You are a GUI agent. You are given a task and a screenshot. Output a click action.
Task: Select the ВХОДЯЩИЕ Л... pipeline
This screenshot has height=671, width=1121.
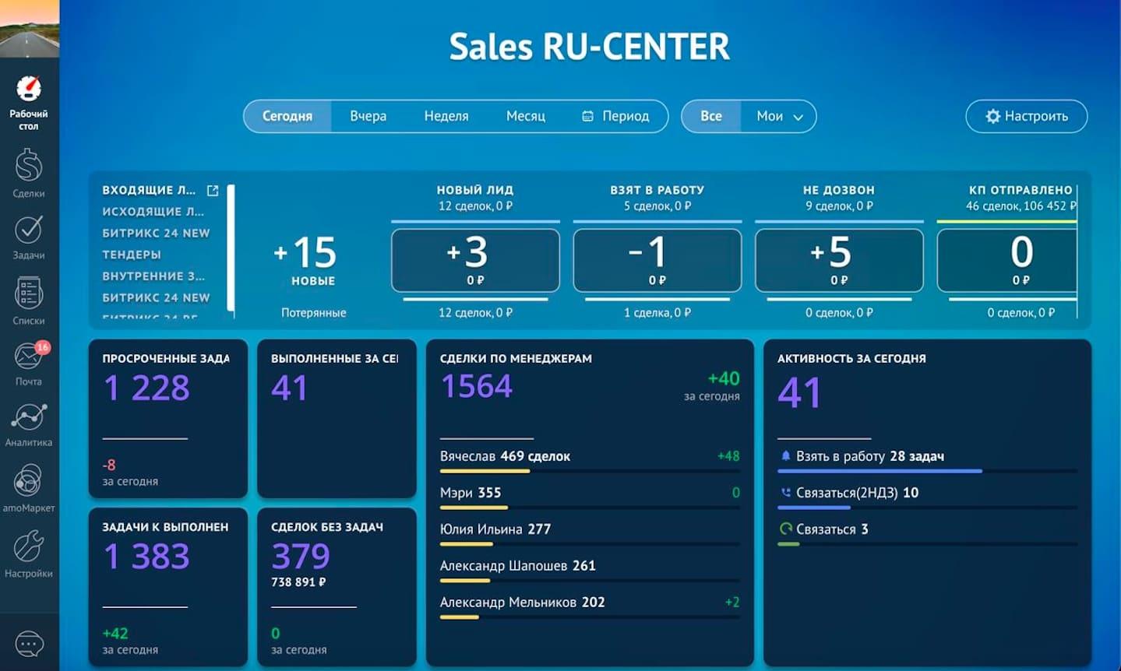[x=149, y=190]
